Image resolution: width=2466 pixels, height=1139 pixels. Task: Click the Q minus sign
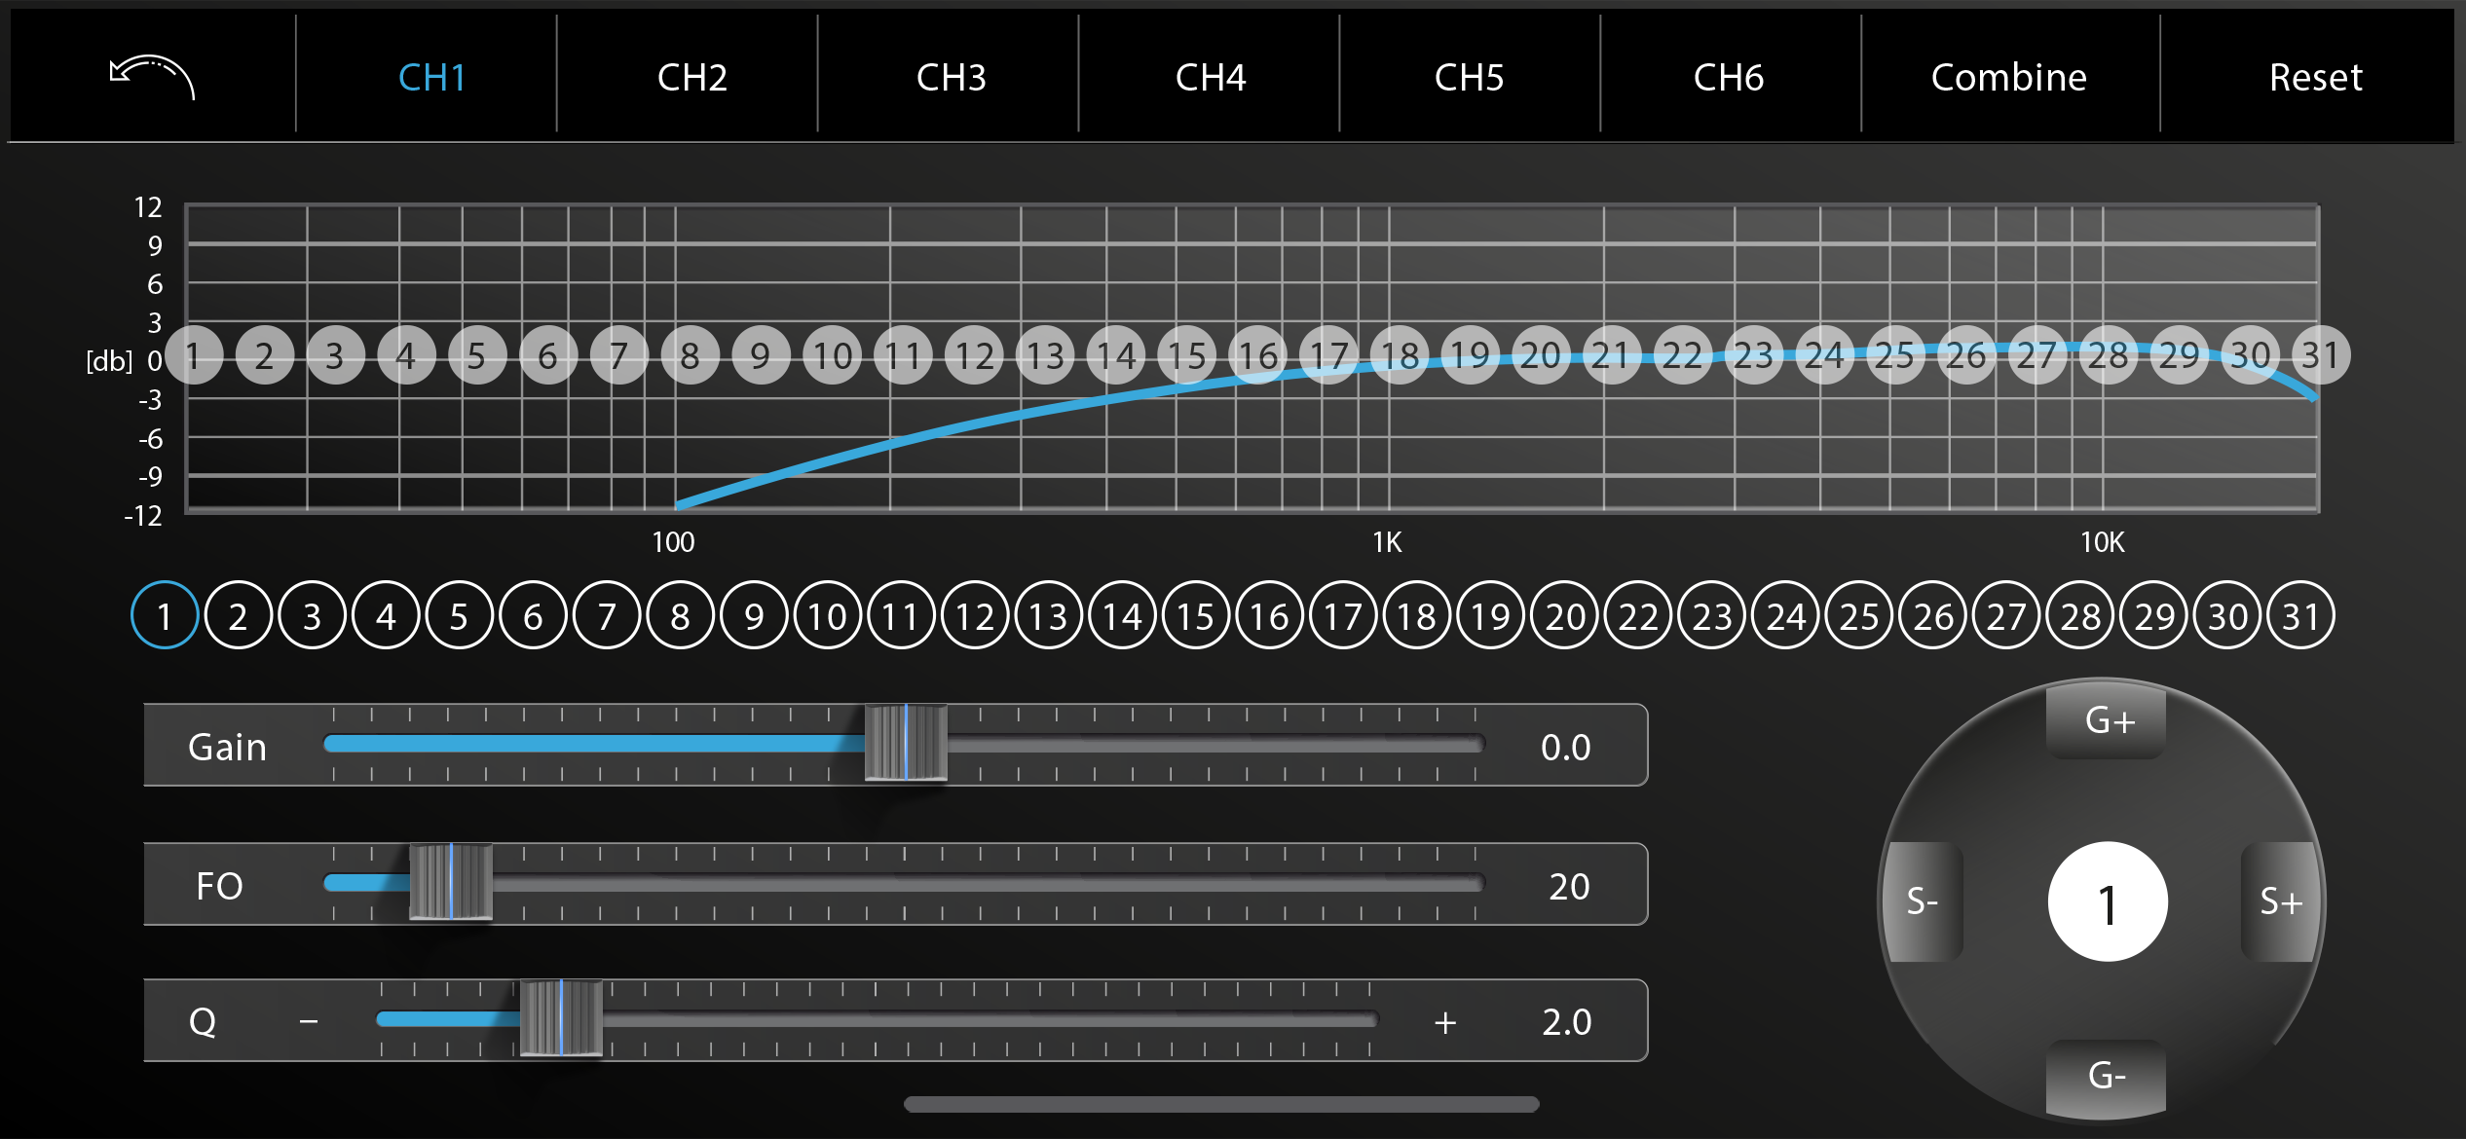(x=309, y=1021)
